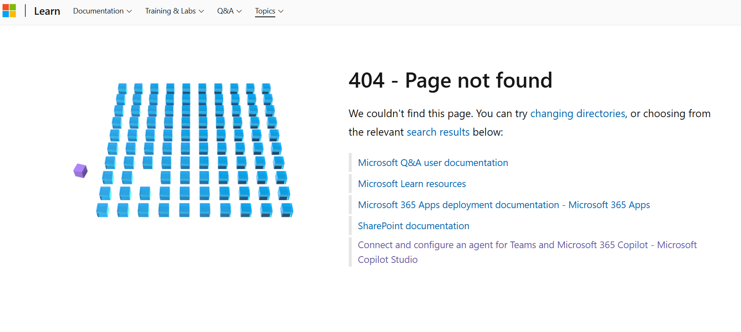Open the search results link
Image resolution: width=741 pixels, height=332 pixels.
click(x=438, y=132)
